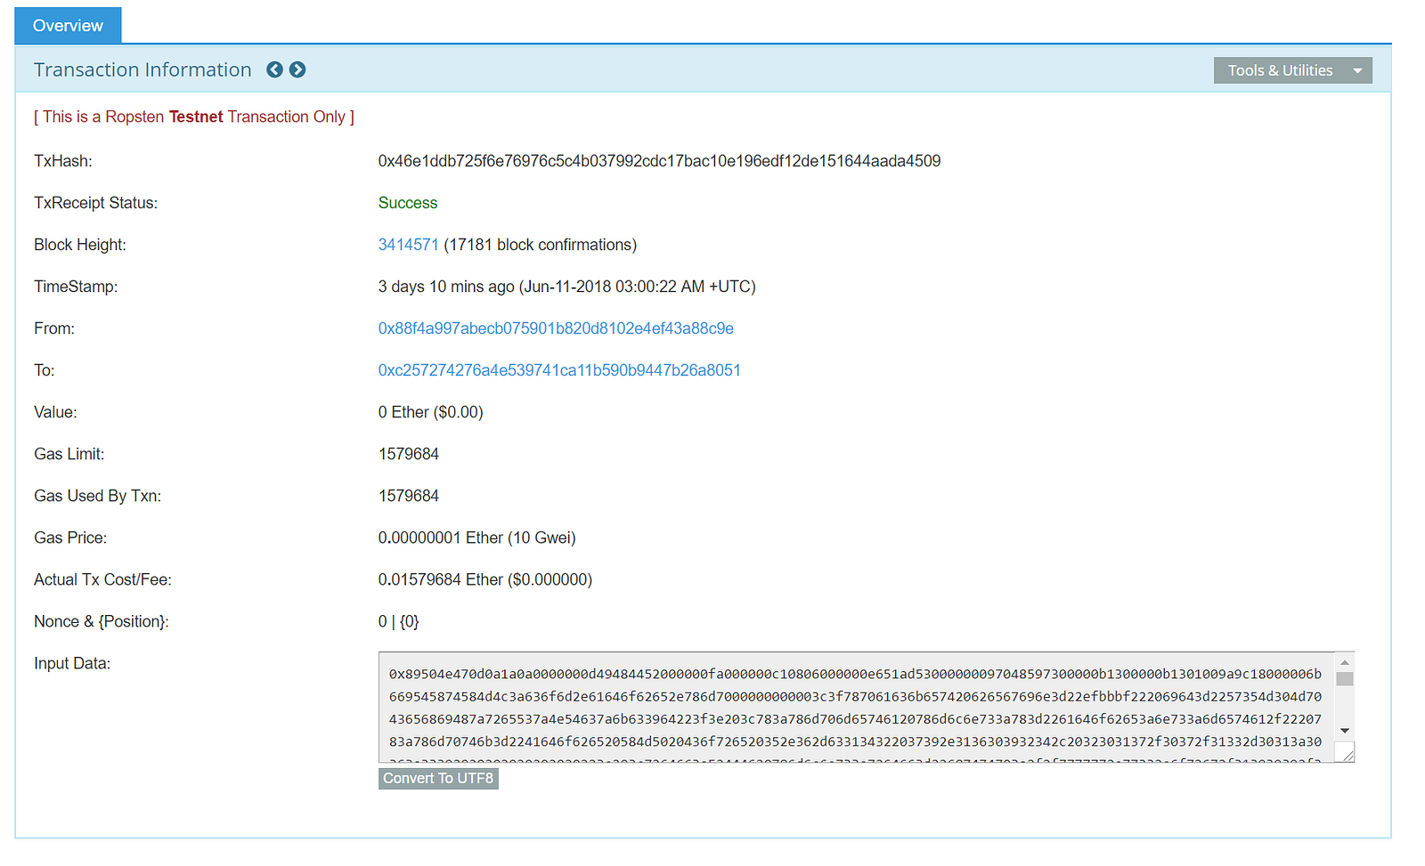The height and width of the screenshot is (866, 1425).
Task: Click the gas price '0.00000001 Ether (10 Gwei)'
Action: coord(477,538)
